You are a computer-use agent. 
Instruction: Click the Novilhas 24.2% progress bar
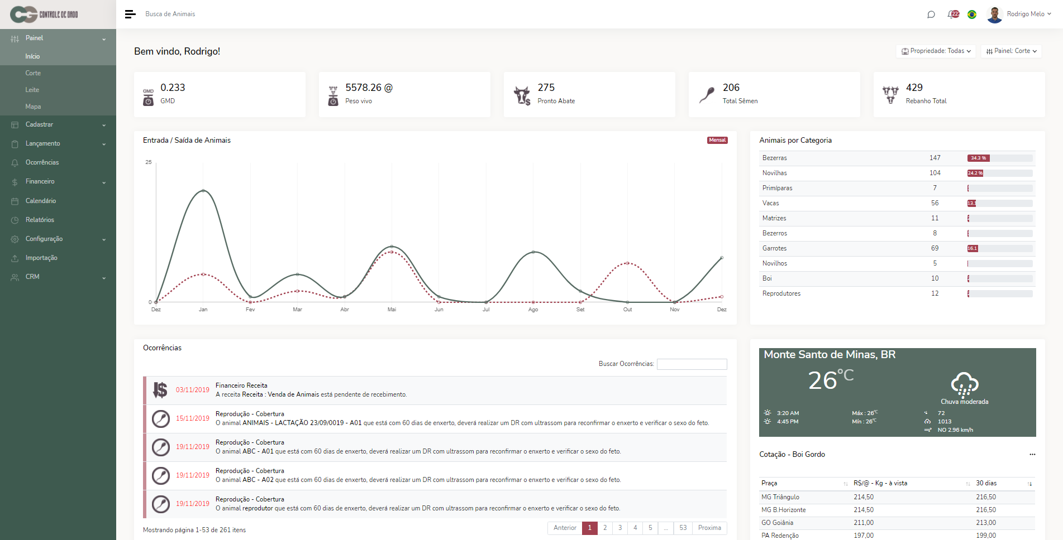click(1000, 173)
